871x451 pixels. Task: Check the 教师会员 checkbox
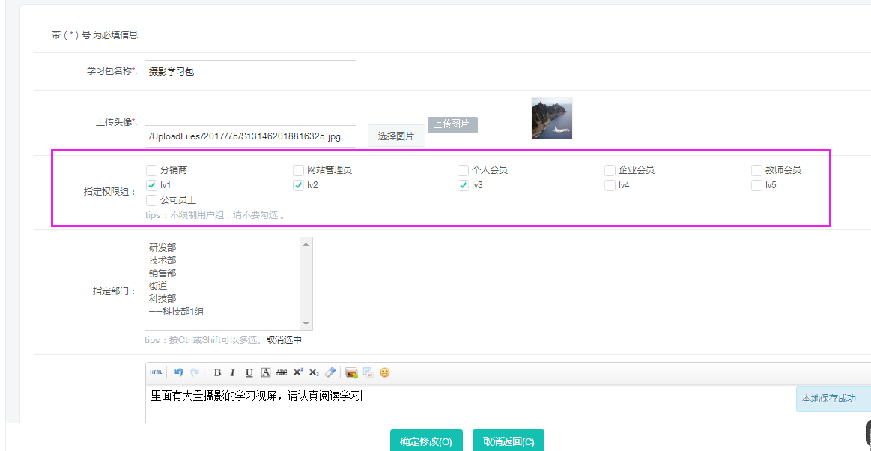(x=756, y=170)
